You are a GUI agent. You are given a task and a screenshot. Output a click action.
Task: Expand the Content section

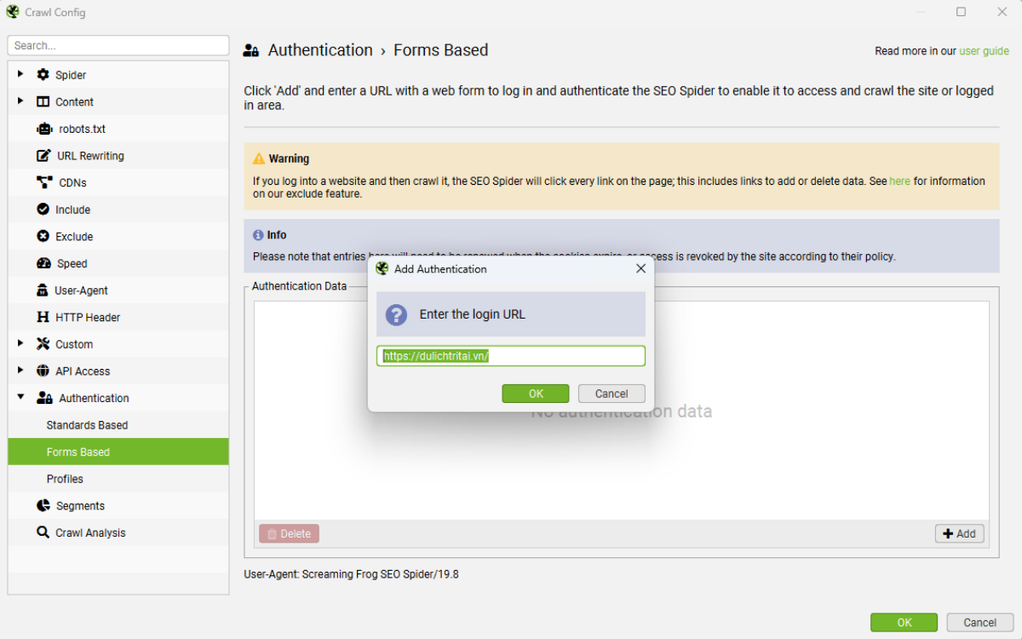point(20,101)
